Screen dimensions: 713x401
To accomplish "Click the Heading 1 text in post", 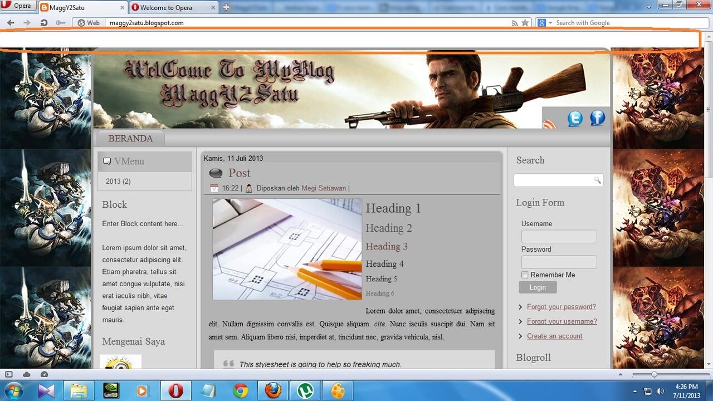I will tap(393, 208).
